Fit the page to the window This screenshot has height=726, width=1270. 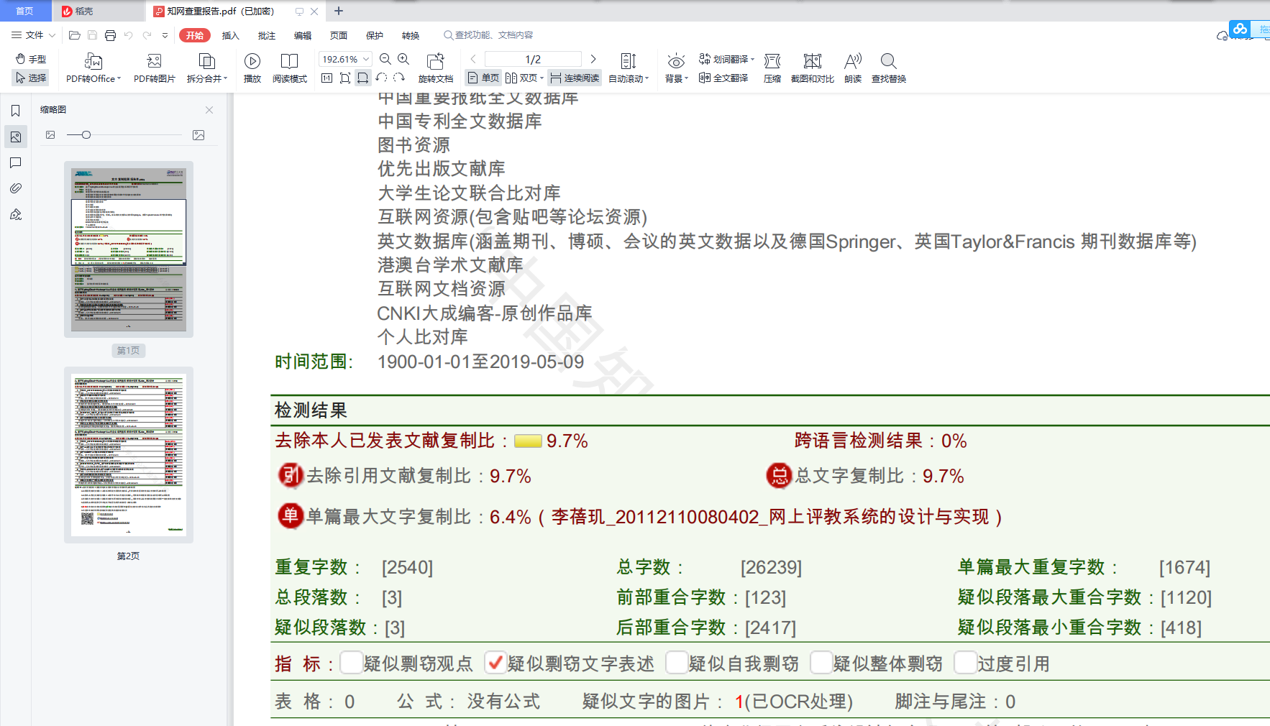[x=345, y=78]
